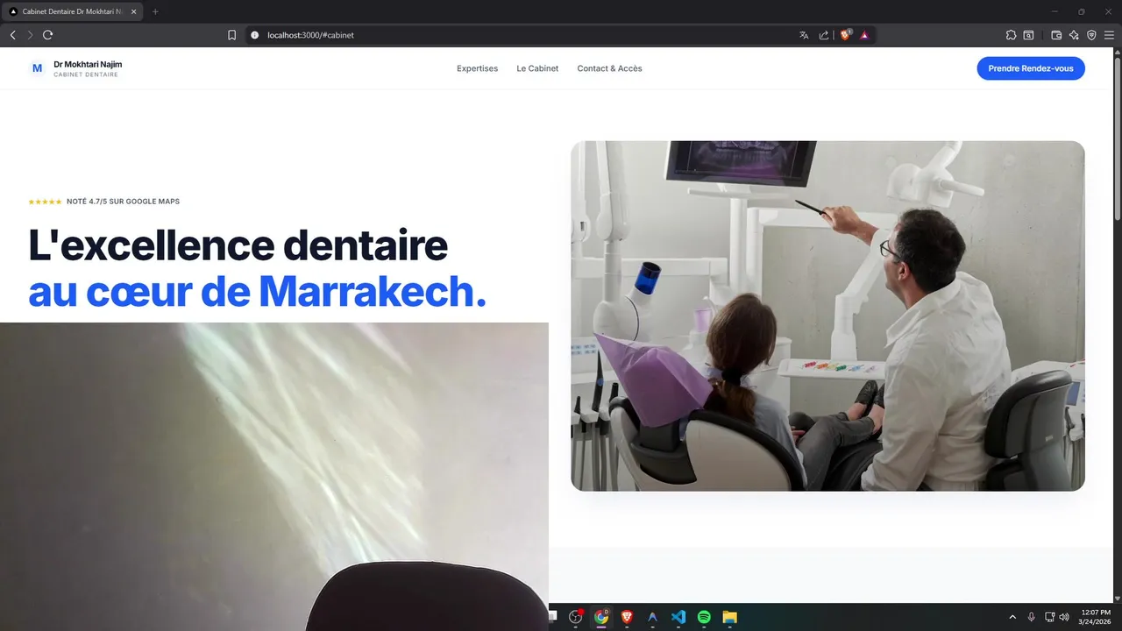This screenshot has width=1122, height=631.
Task: Toggle the browser sidebar panel icon
Action: pos(1028,35)
